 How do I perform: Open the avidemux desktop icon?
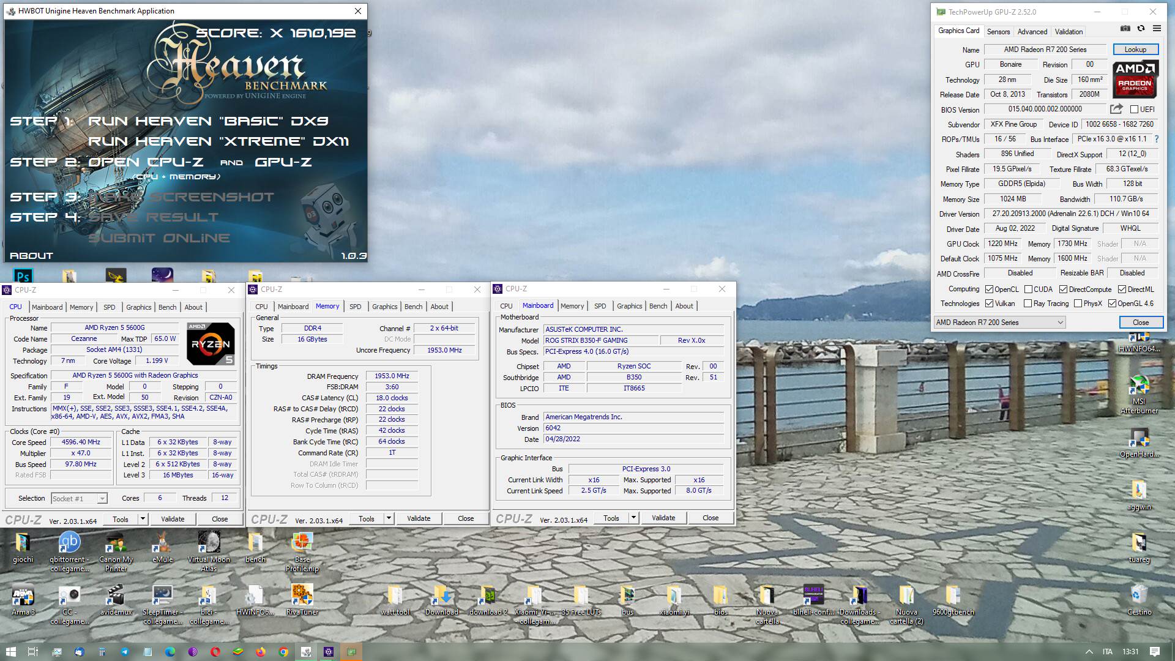click(116, 600)
